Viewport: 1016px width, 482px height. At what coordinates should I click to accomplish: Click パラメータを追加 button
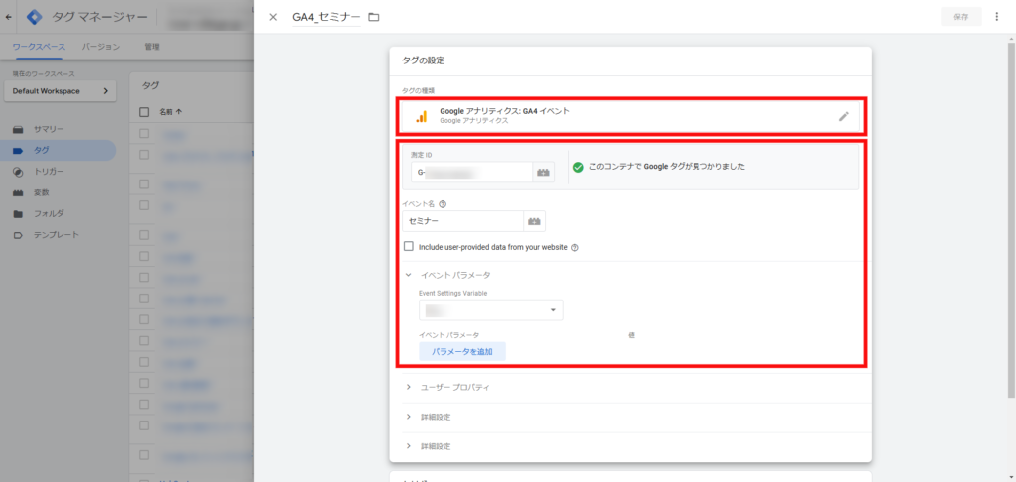pos(462,352)
